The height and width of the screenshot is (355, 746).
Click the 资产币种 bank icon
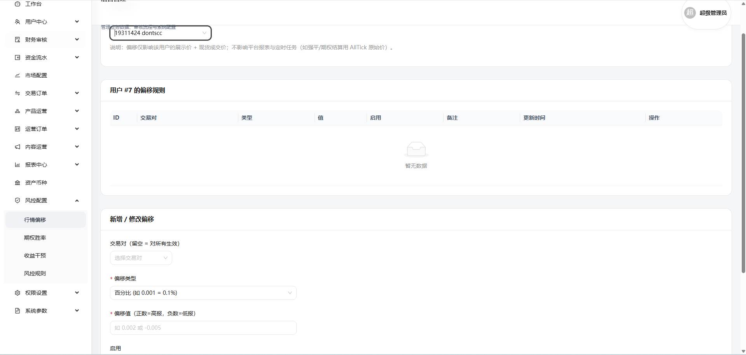17,183
